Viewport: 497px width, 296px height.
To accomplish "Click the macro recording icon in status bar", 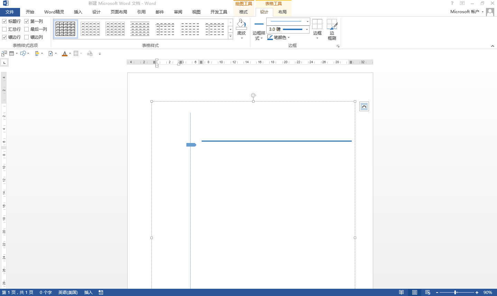I will click(101, 293).
